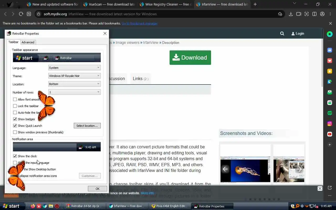Click the red Pocket-style sidebar icon
The image size is (336, 210).
point(330,61)
